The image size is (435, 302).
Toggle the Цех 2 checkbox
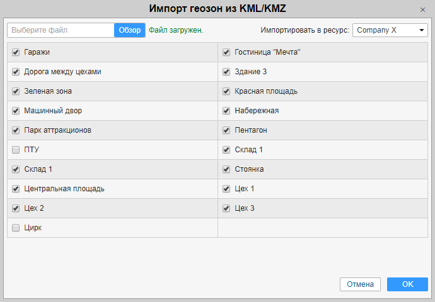click(x=16, y=208)
